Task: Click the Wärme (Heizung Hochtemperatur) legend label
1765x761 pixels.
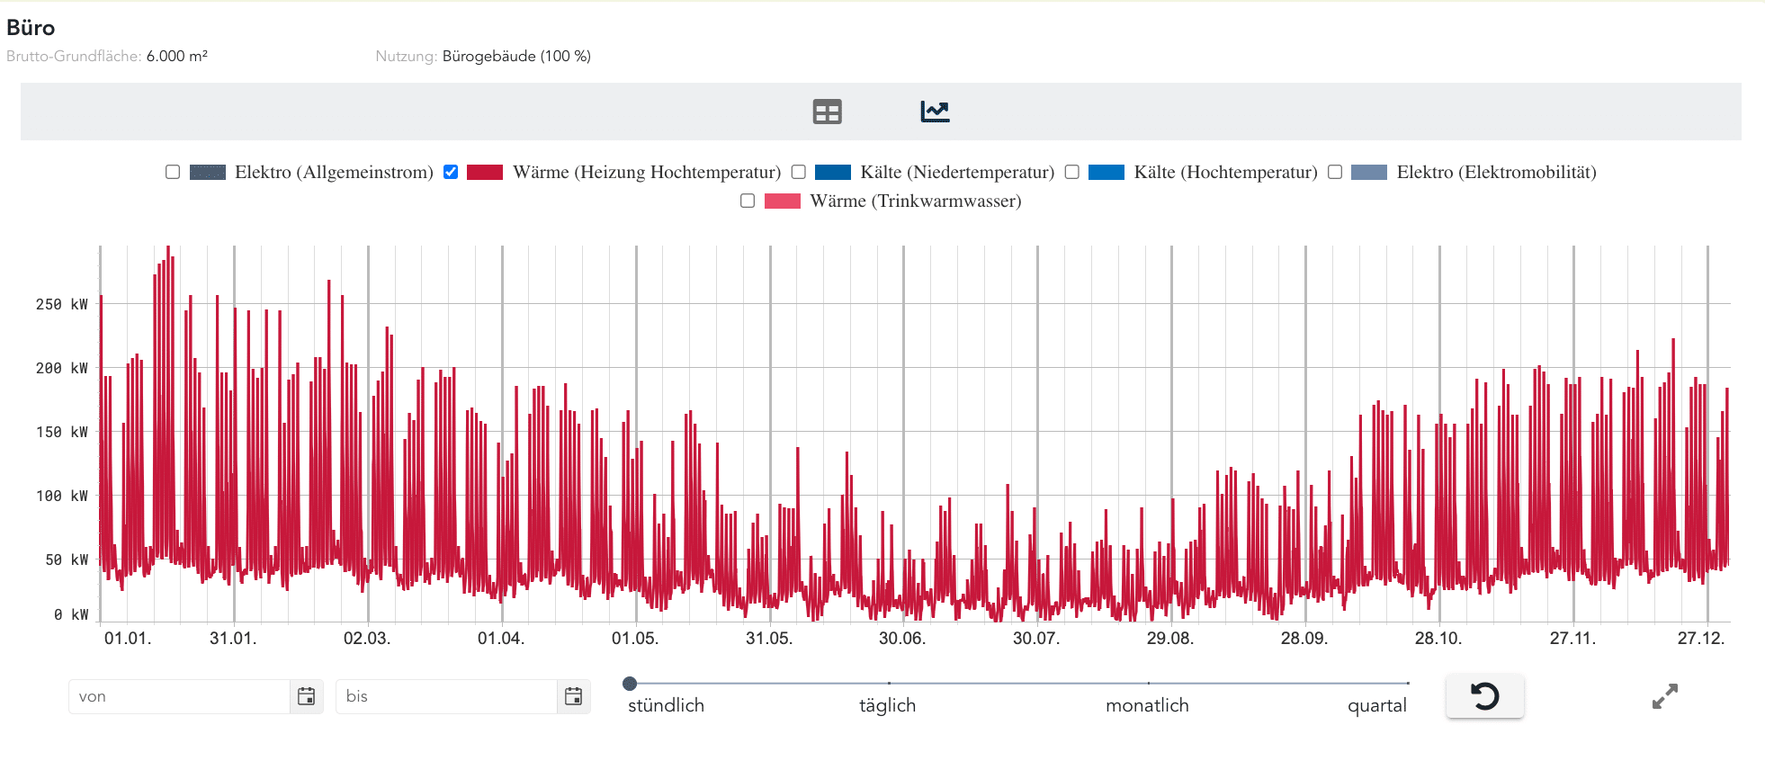Action: (647, 172)
